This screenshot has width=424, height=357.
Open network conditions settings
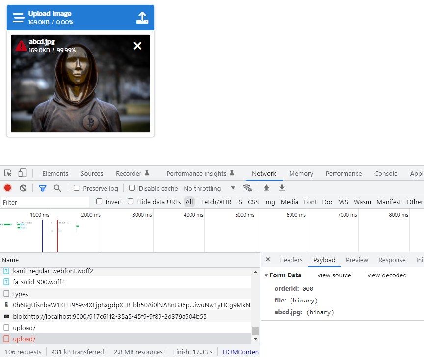pos(247,188)
